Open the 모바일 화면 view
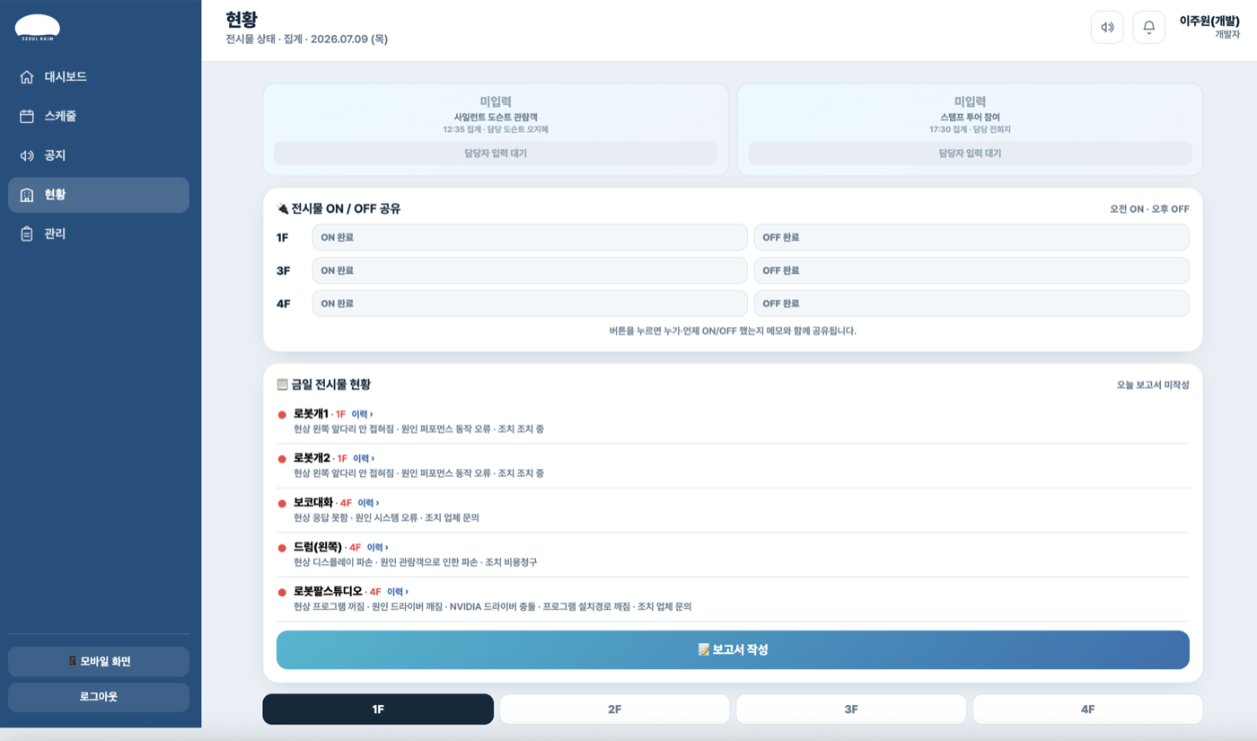The image size is (1257, 741). tap(99, 661)
